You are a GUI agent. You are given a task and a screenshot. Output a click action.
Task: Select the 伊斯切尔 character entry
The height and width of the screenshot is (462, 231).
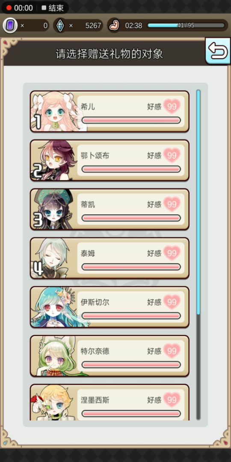pos(110,307)
